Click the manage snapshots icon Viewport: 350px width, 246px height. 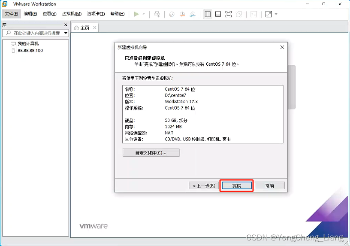(x=193, y=14)
